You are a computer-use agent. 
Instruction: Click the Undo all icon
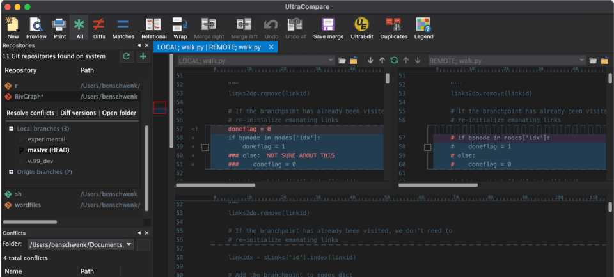pos(295,28)
